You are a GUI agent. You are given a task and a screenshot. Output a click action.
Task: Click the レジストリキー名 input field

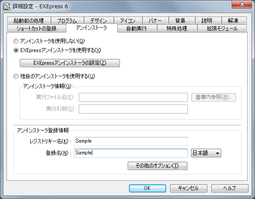click(131, 141)
